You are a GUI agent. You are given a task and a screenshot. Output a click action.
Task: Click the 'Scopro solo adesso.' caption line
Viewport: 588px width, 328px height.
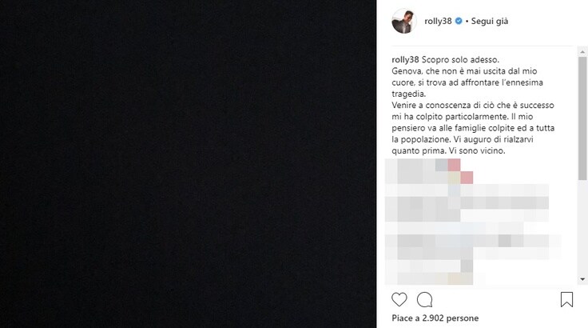pos(460,60)
